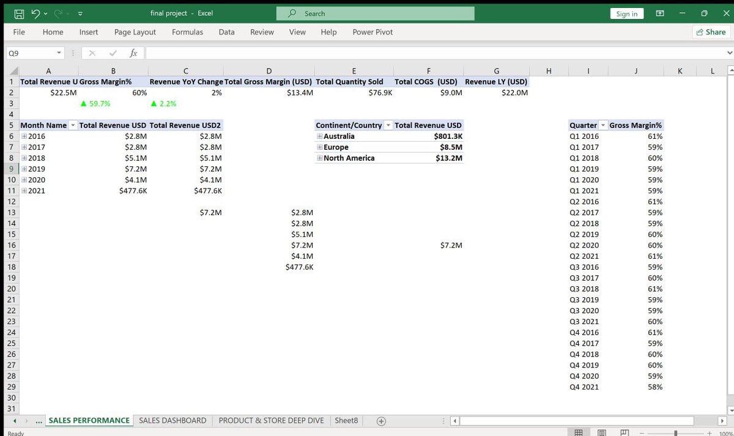
Task: Switch to the Power Pivot ribbon tab
Action: pyautogui.click(x=372, y=32)
